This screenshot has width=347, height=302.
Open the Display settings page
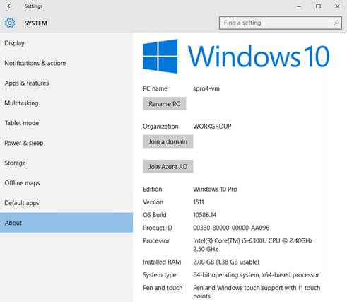tap(66, 43)
